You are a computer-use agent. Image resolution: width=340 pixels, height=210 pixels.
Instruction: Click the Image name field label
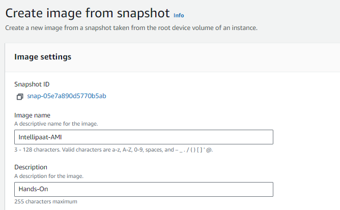pos(32,115)
